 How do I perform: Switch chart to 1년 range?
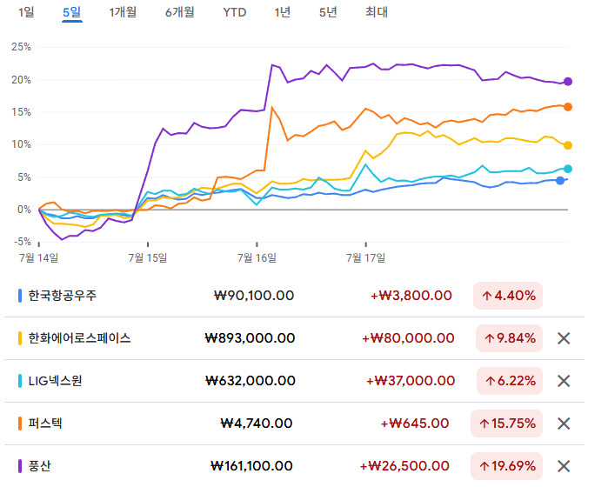click(x=282, y=12)
